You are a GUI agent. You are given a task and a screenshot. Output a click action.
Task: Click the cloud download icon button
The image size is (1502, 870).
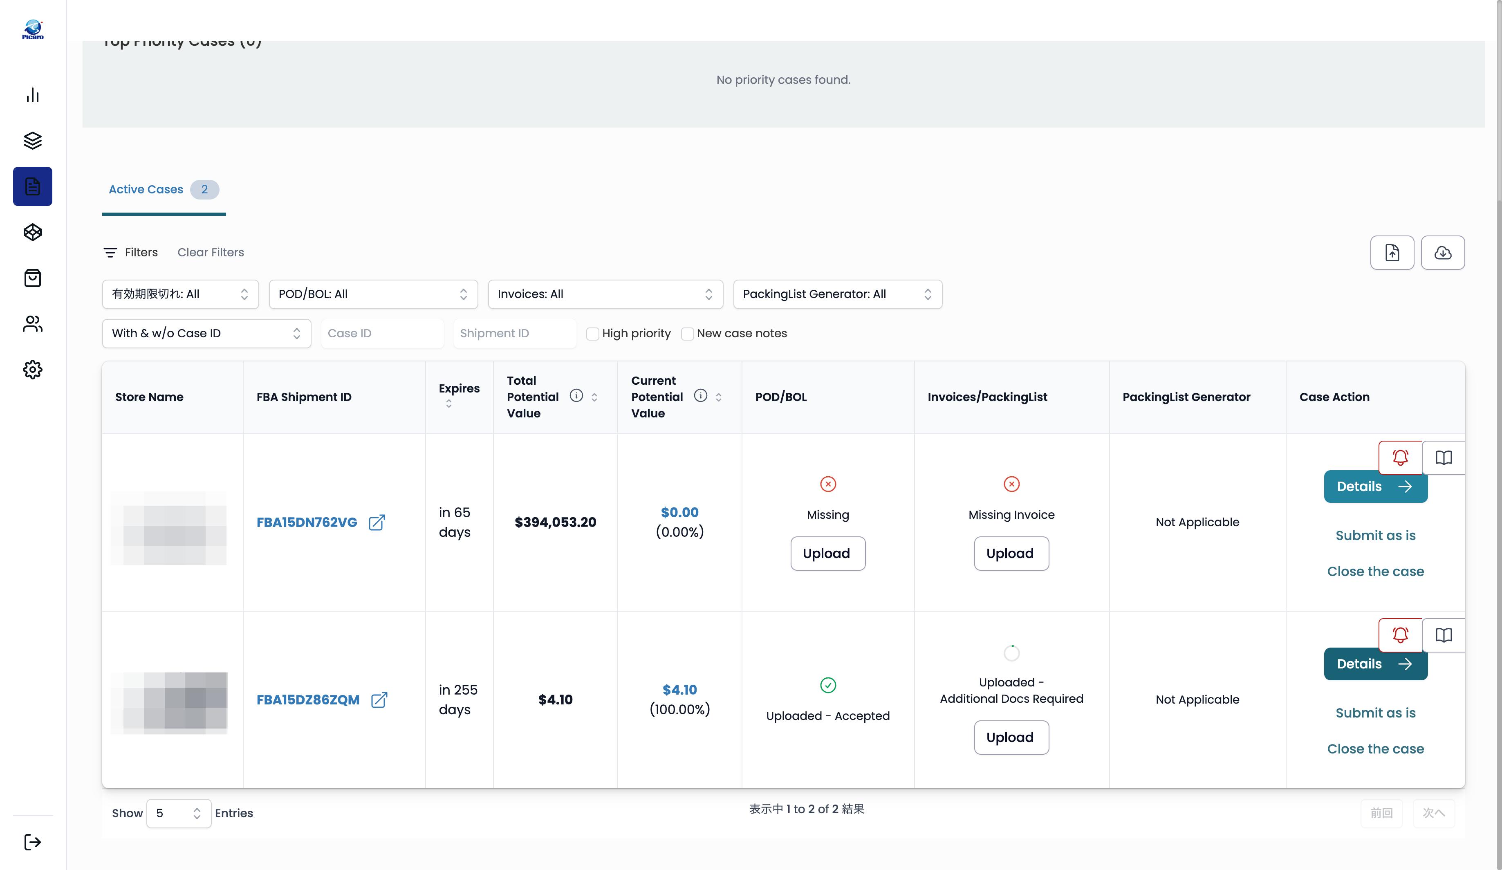tap(1442, 253)
